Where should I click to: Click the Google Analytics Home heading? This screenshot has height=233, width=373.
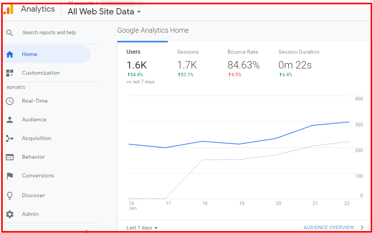coord(153,30)
